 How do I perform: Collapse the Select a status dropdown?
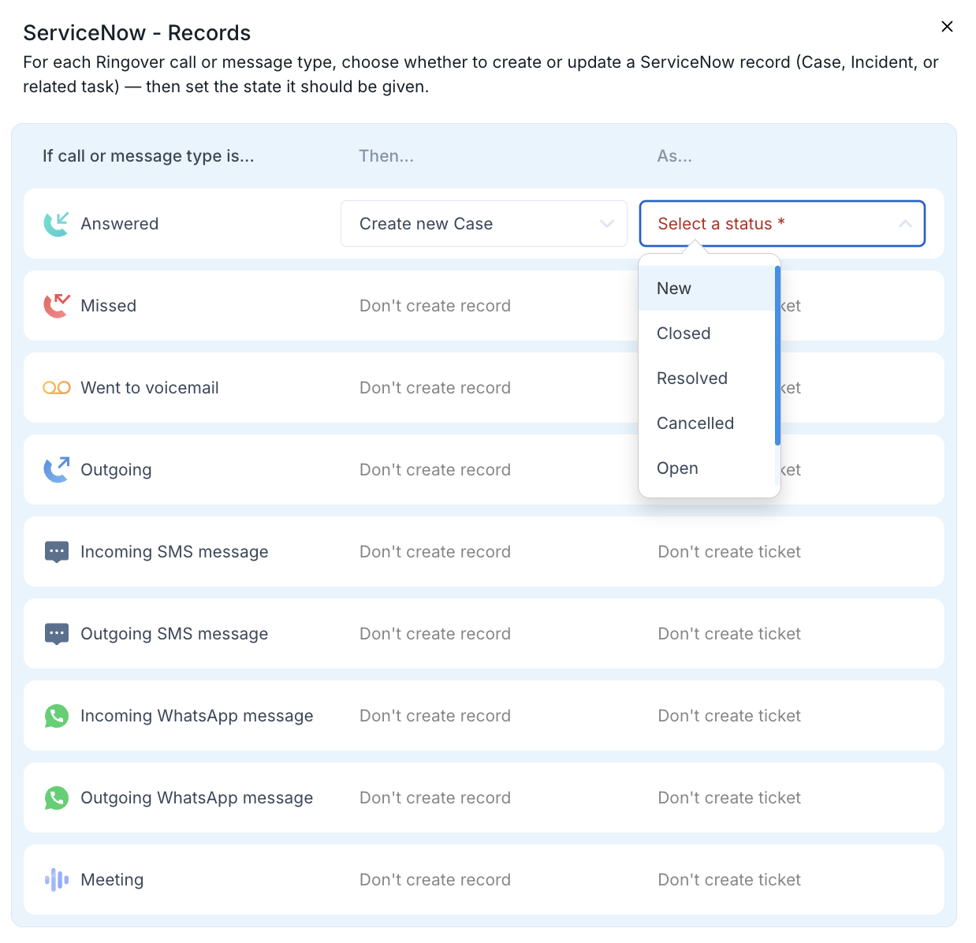point(782,224)
